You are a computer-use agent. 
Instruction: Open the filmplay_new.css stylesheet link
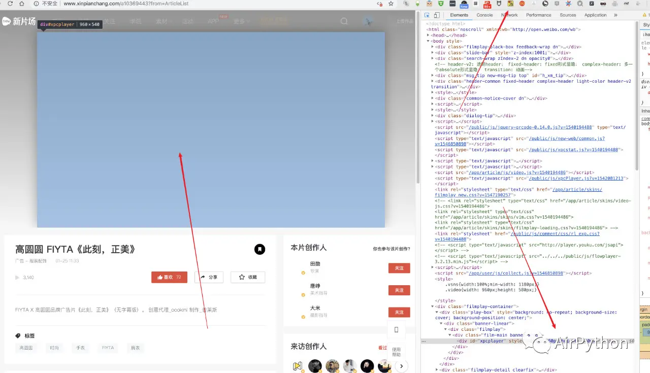518,192
